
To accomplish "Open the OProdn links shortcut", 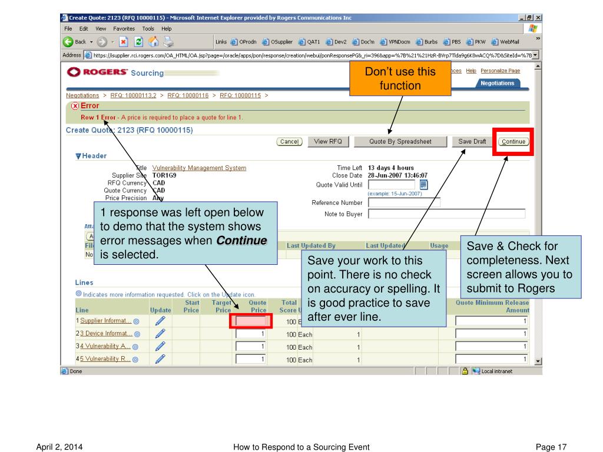I will pyautogui.click(x=244, y=42).
